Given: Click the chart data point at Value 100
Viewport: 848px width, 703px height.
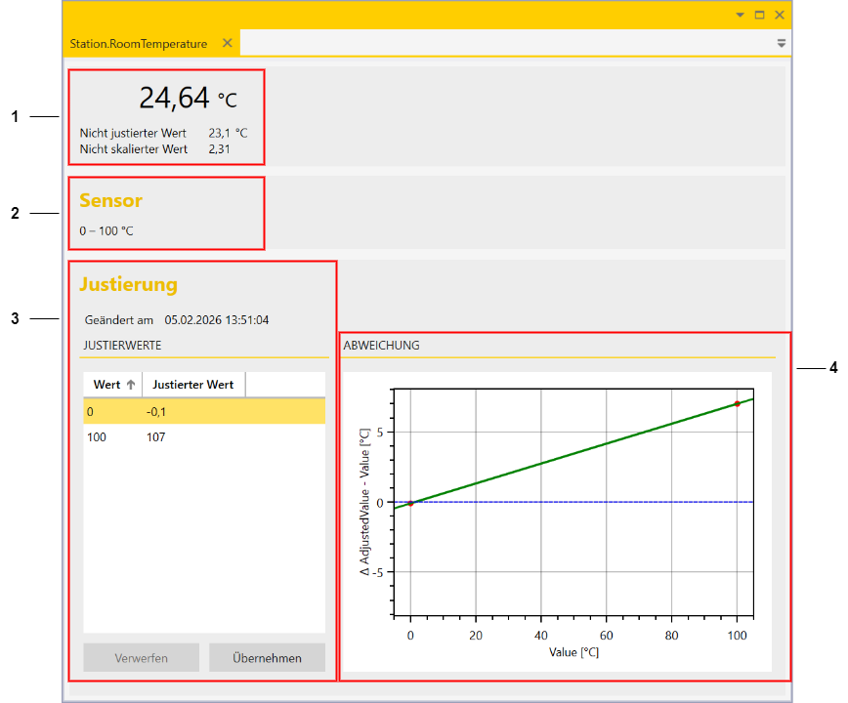Looking at the screenshot, I should (737, 403).
